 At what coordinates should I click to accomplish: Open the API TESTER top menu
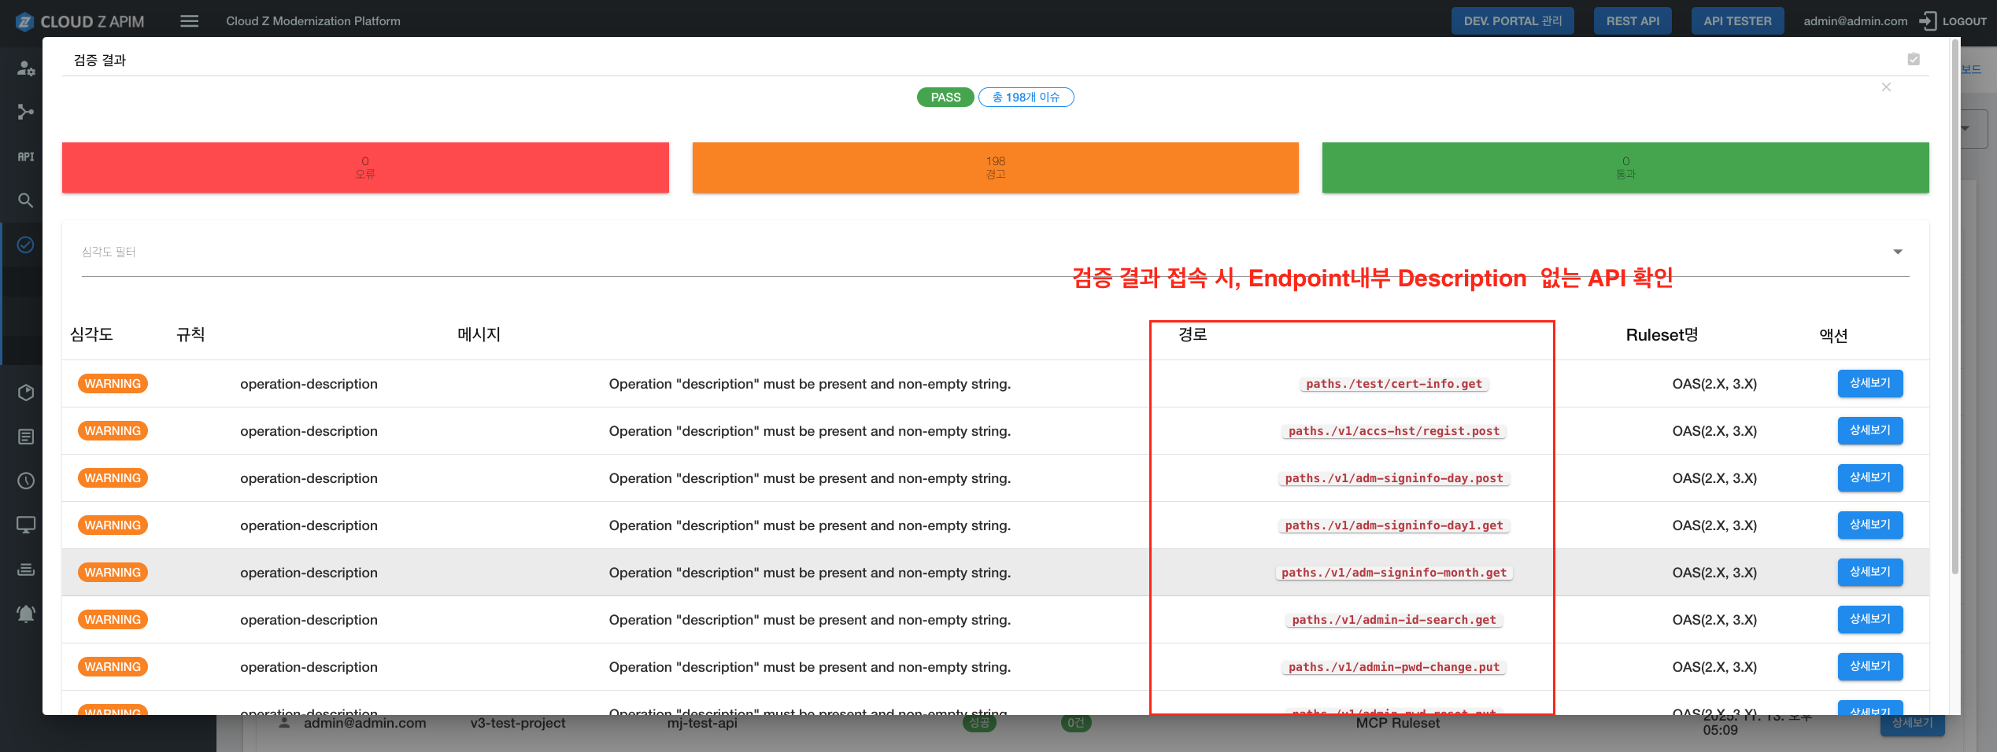(x=1737, y=21)
